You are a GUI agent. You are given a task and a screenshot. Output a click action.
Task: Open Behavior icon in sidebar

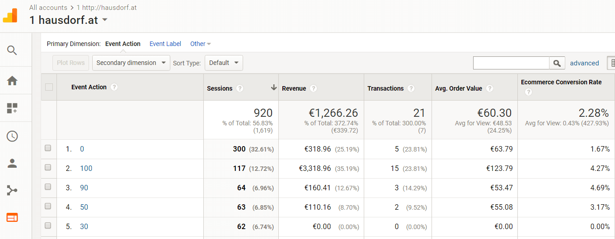[12, 218]
